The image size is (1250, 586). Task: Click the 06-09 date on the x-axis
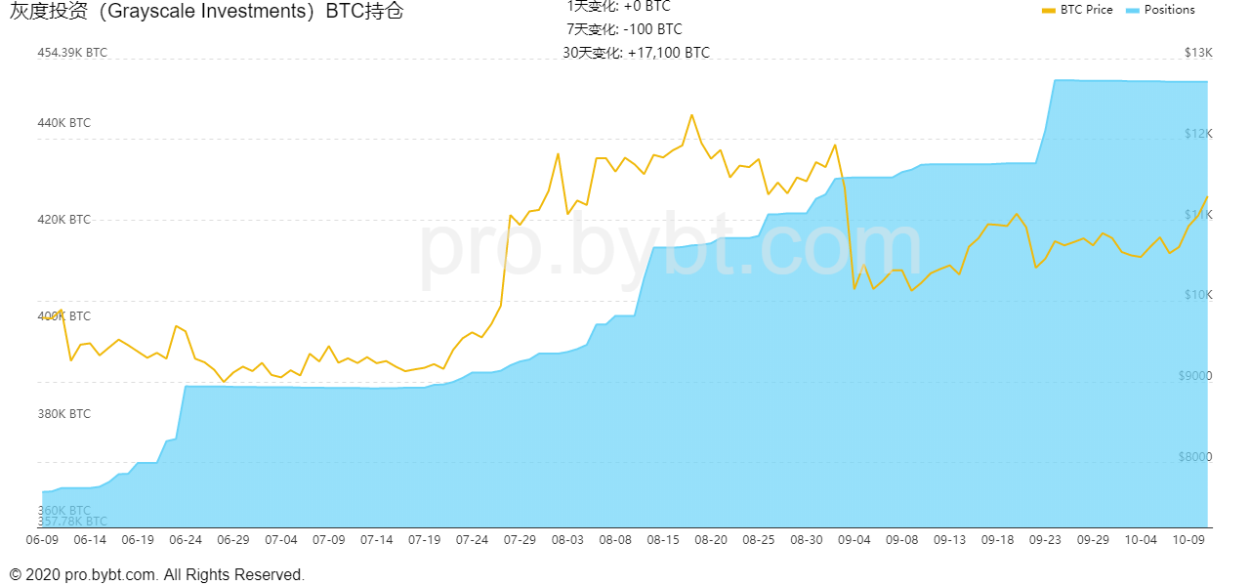tap(42, 540)
